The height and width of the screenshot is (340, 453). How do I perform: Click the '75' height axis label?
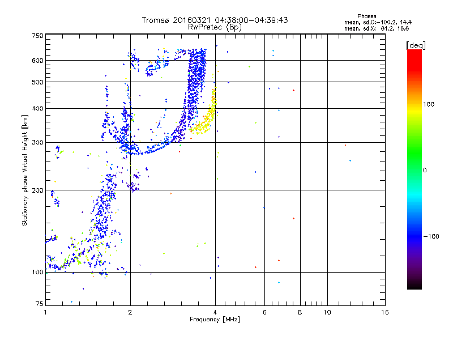point(39,304)
